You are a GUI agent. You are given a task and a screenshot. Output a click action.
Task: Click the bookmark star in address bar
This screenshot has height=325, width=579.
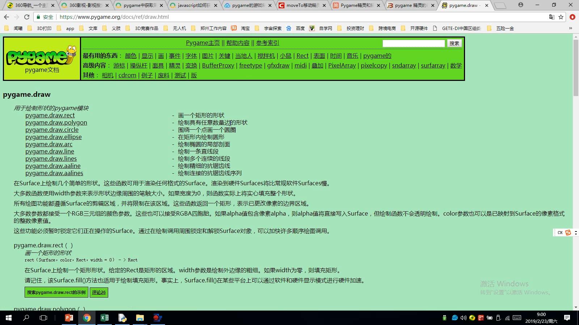point(561,17)
